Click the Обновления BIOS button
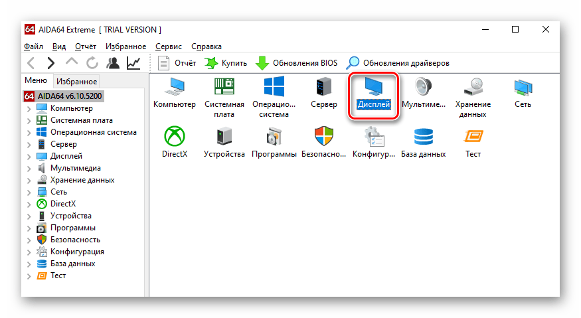 click(297, 63)
